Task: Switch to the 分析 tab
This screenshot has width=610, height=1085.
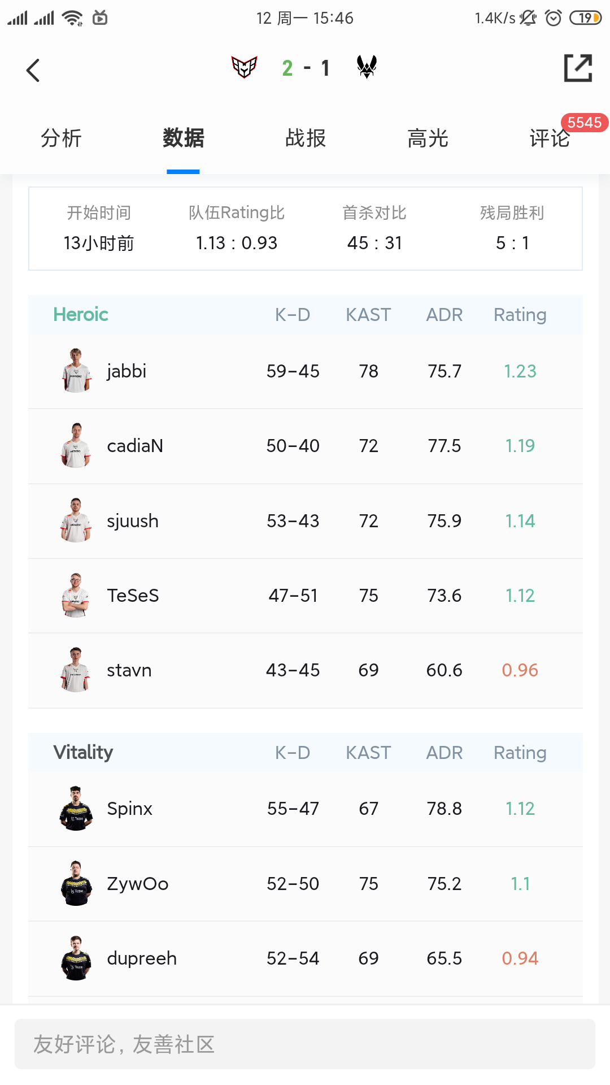Action: [x=61, y=138]
